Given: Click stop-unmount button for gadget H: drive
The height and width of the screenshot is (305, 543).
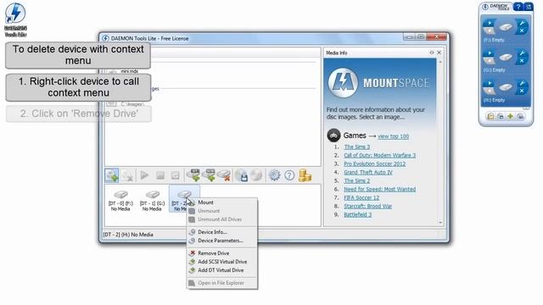Looking at the screenshot, I should click(x=490, y=91).
